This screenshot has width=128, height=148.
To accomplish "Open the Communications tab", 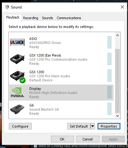I will click(x=69, y=18).
